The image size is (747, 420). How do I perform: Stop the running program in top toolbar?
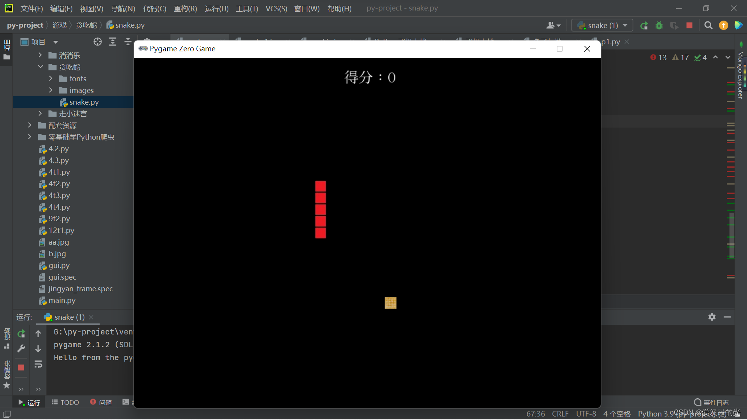point(689,26)
